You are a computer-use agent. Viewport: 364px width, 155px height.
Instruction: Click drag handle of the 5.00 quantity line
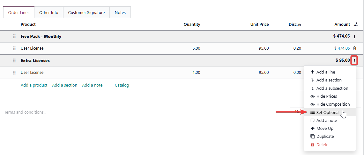click(14, 48)
